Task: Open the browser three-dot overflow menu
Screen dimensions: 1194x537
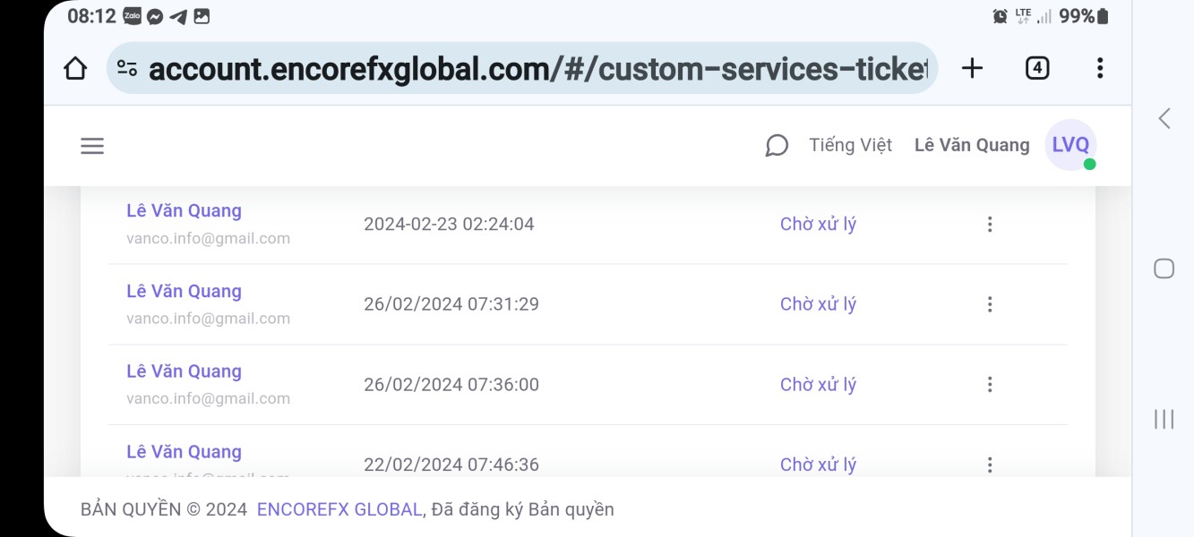Action: [x=1100, y=68]
